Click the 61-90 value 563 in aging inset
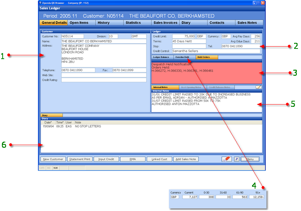Image resolution: width=301 pixels, height=211 pixels. click(240, 197)
